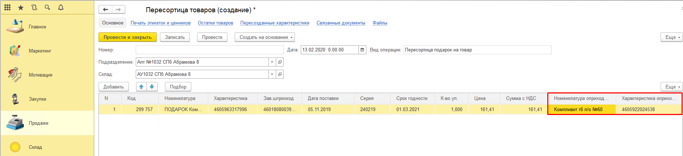Image resolution: width=683 pixels, height=156 pixels.
Task: Open notifications bell icon
Action: tap(61, 7)
